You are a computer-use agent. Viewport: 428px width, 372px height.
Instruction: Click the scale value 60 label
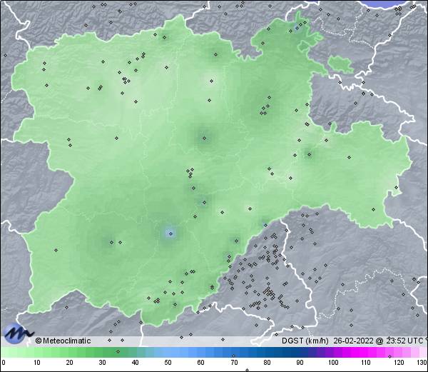201,363
